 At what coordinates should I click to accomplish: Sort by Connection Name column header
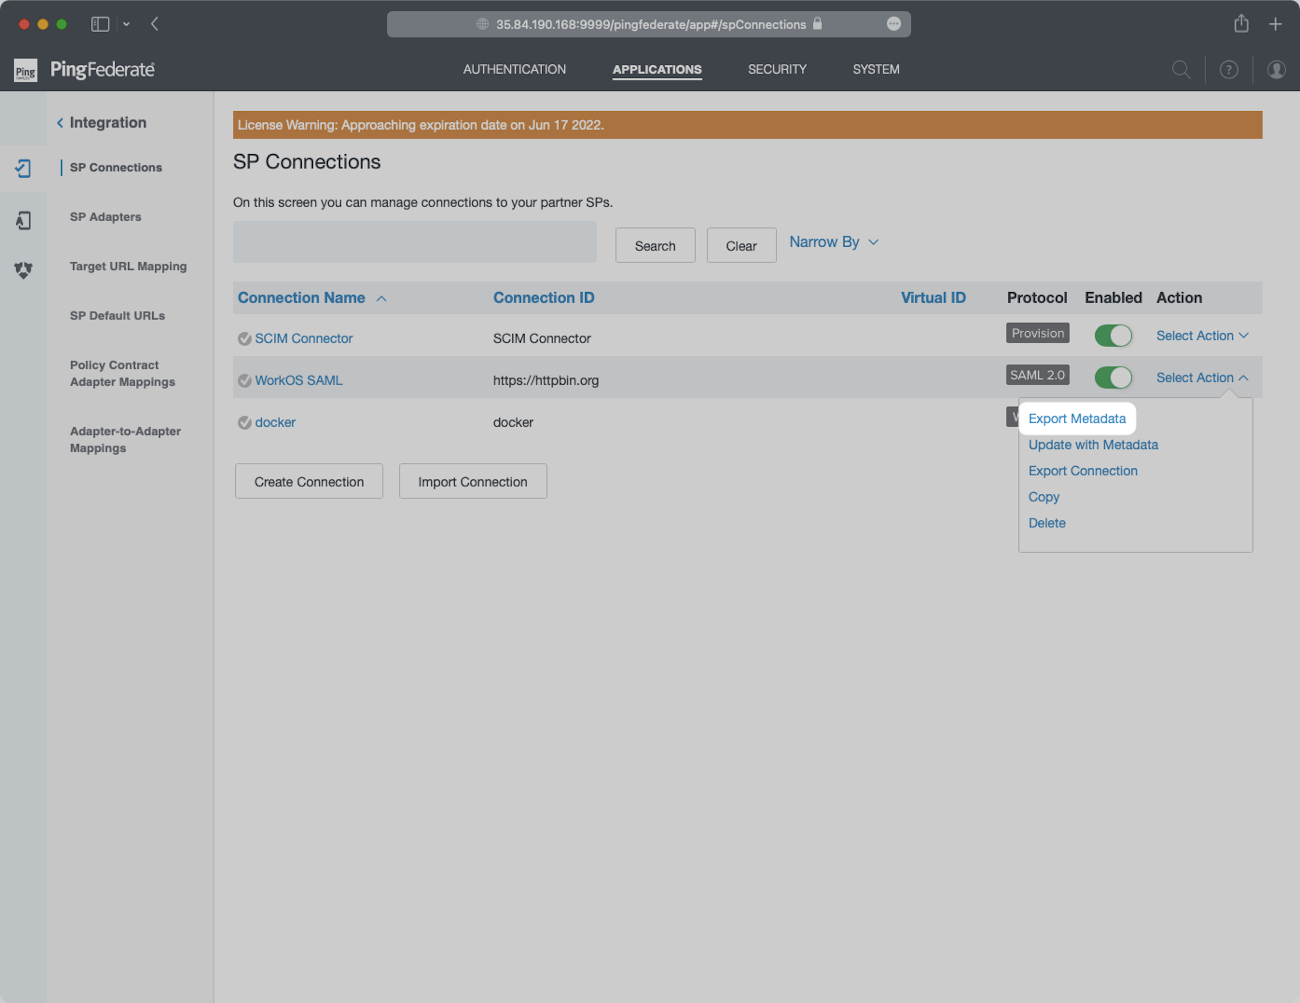click(x=301, y=297)
